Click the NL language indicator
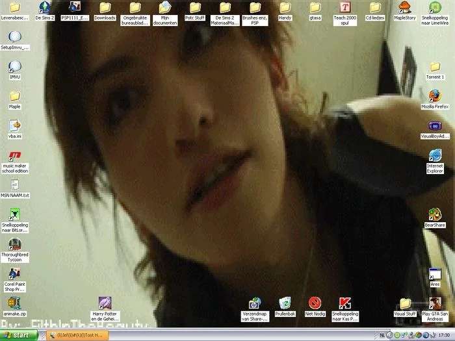Image resolution: width=455 pixels, height=341 pixels. [382, 335]
